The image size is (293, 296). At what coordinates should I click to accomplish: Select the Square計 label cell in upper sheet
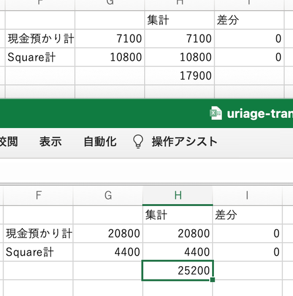[40, 57]
